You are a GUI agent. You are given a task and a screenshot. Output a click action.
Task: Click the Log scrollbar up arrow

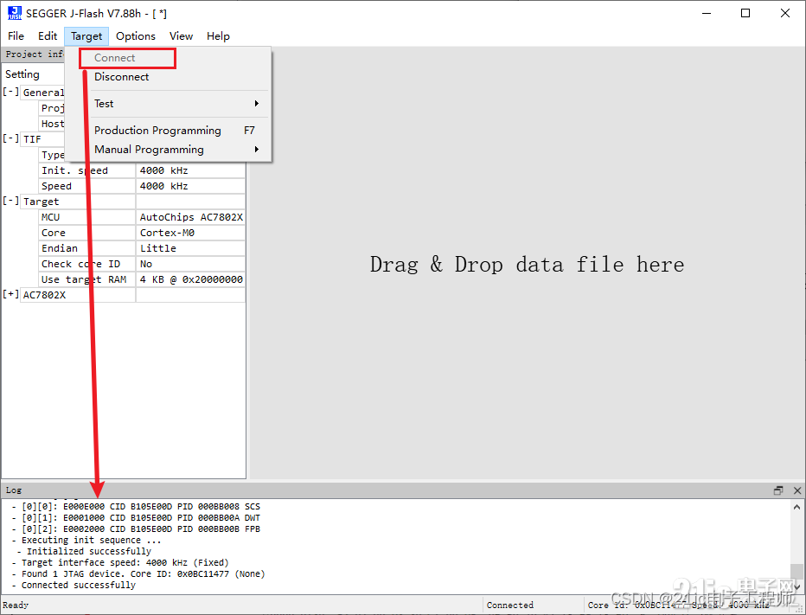click(x=796, y=507)
